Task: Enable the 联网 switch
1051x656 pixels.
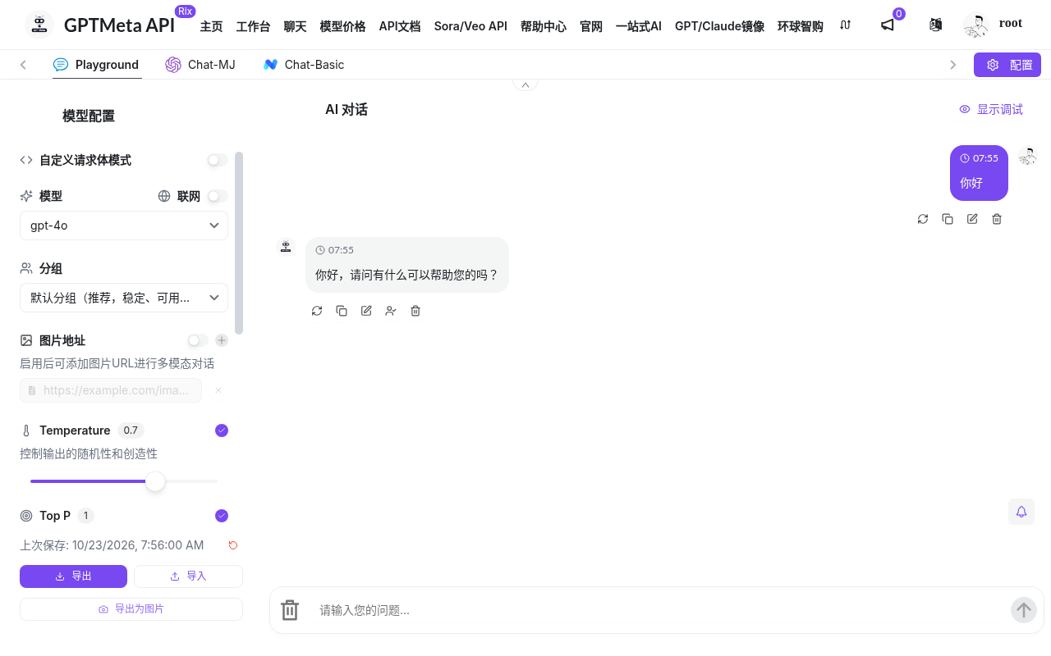Action: click(x=218, y=196)
